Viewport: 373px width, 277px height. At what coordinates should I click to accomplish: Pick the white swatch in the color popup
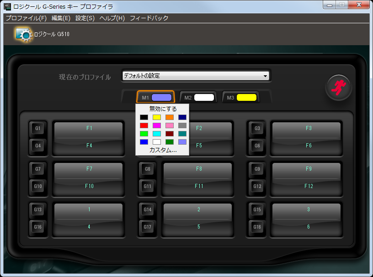(157, 142)
